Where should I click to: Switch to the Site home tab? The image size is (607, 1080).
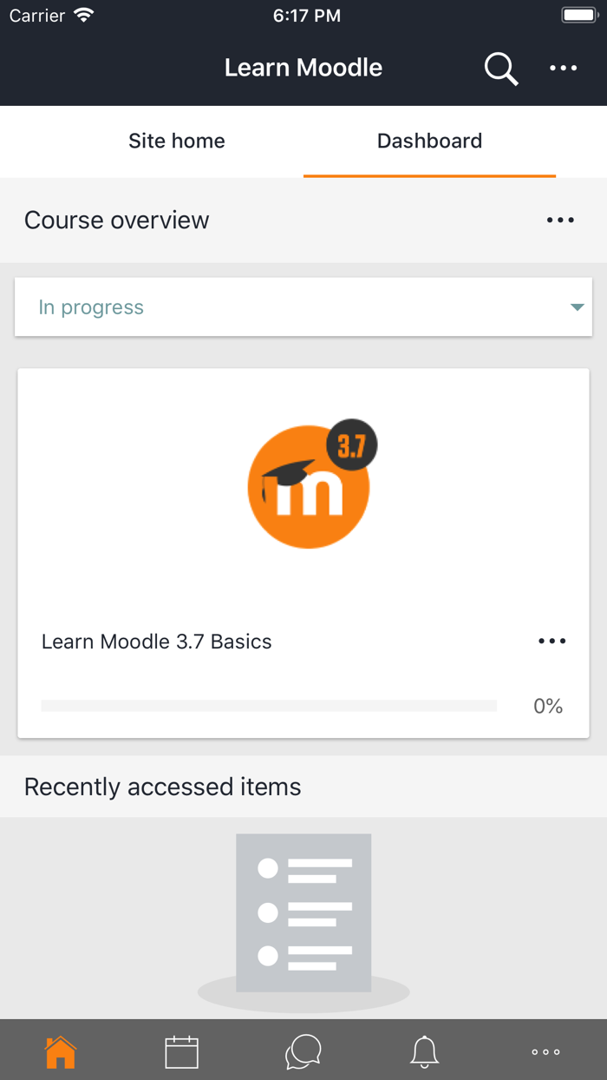point(176,141)
